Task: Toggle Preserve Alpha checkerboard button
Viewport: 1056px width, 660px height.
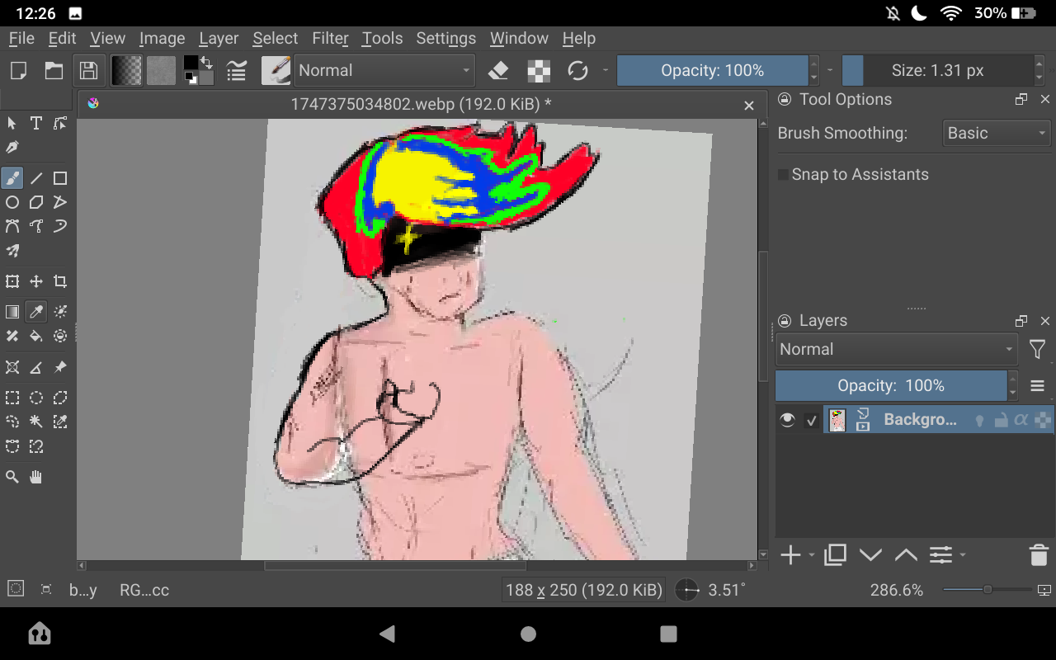Action: pos(539,71)
